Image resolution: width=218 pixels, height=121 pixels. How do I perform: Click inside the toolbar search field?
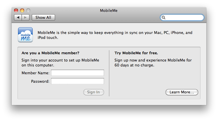(x=184, y=17)
